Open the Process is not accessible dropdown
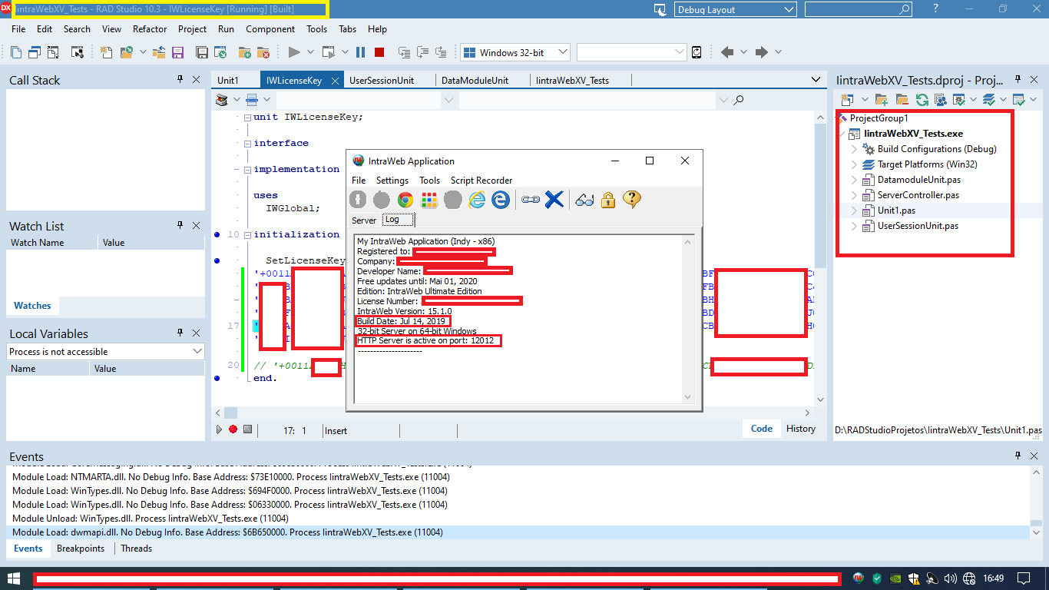This screenshot has width=1049, height=590. 197,351
